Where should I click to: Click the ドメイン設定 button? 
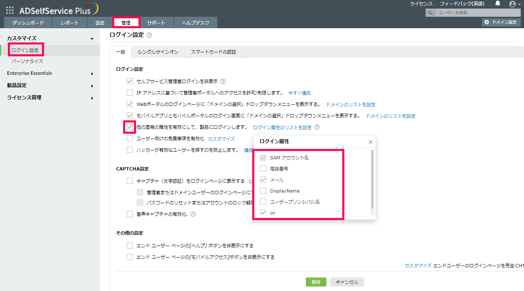(x=501, y=22)
